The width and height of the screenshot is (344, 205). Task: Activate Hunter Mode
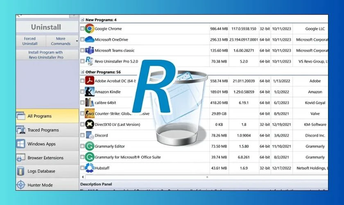(x=48, y=185)
